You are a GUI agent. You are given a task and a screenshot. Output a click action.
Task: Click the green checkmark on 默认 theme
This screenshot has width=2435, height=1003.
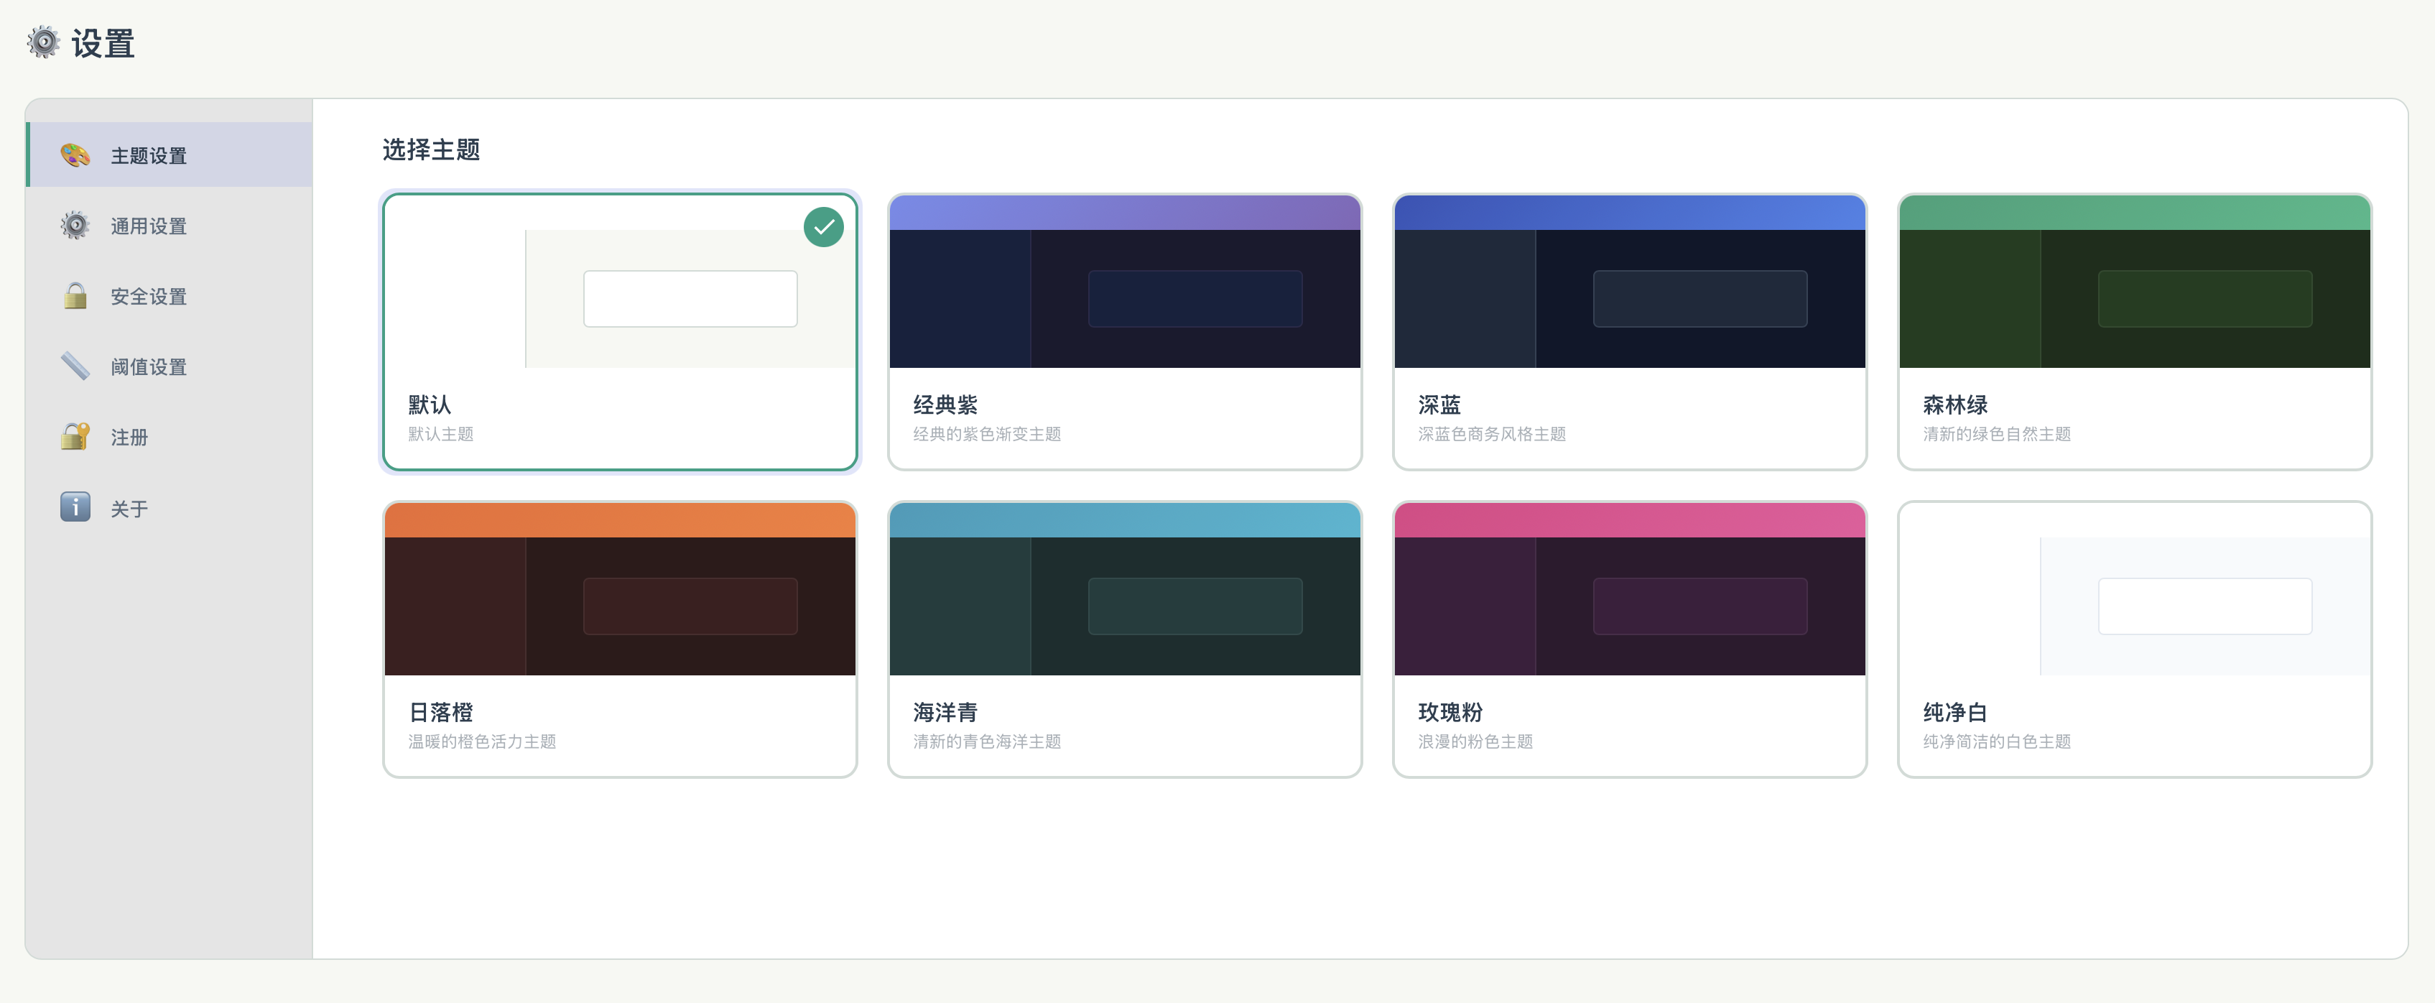click(x=823, y=227)
